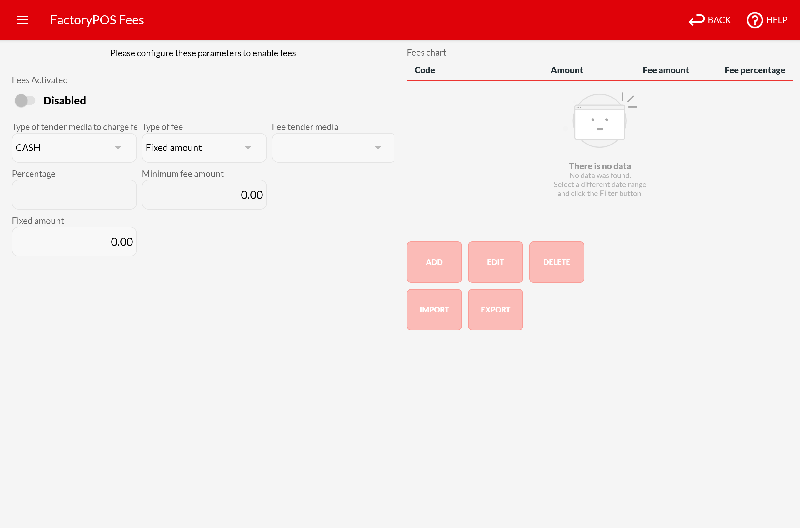Open the Fee tender media dropdown
Image resolution: width=800 pixels, height=528 pixels.
tap(333, 148)
